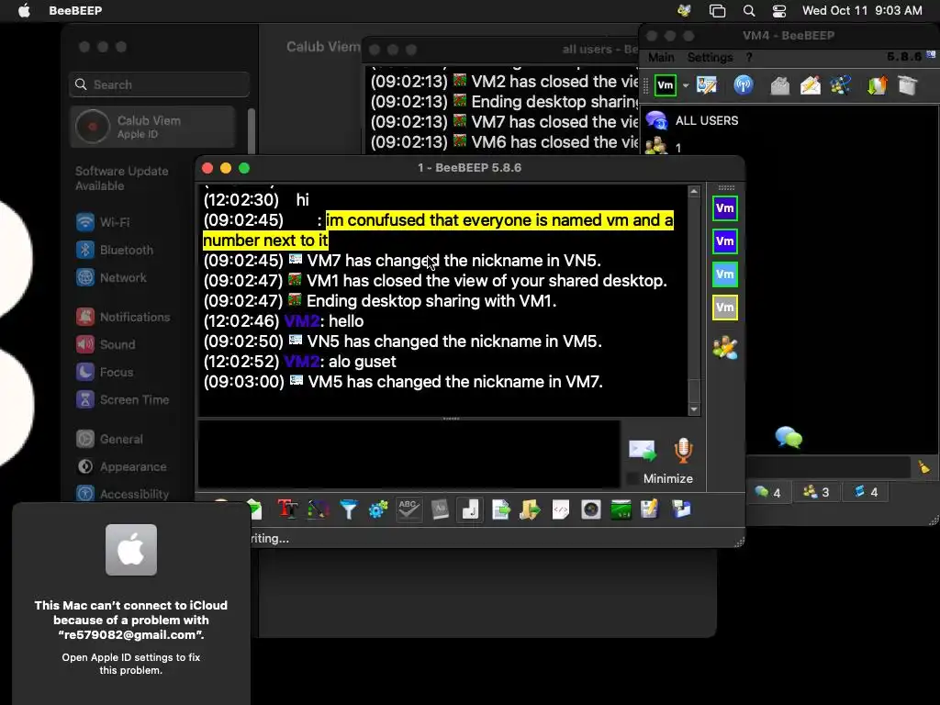Click the send message envelope icon
The image size is (940, 705).
click(x=642, y=450)
